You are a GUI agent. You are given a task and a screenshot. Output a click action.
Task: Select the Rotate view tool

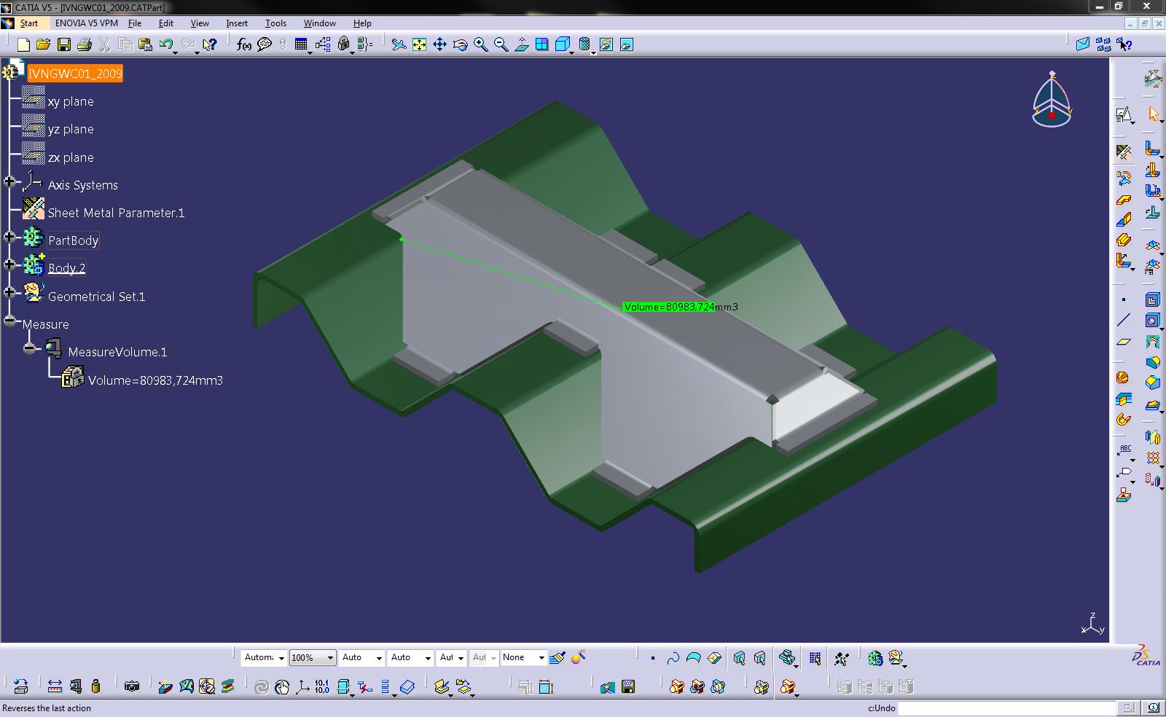pos(460,44)
